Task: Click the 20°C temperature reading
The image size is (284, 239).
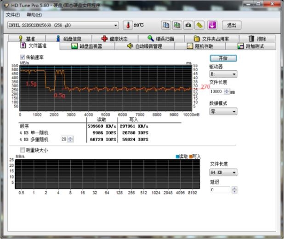Action: pyautogui.click(x=139, y=25)
